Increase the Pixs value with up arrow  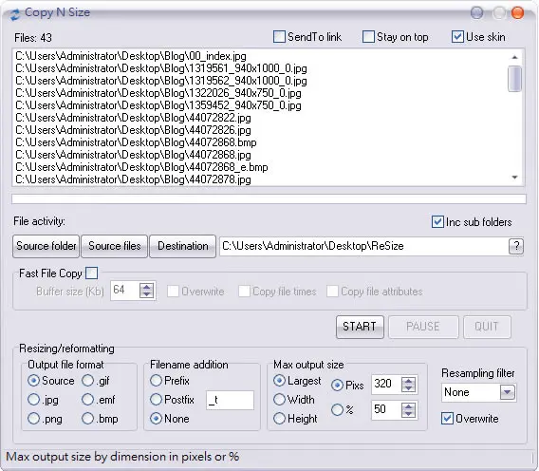pos(408,381)
